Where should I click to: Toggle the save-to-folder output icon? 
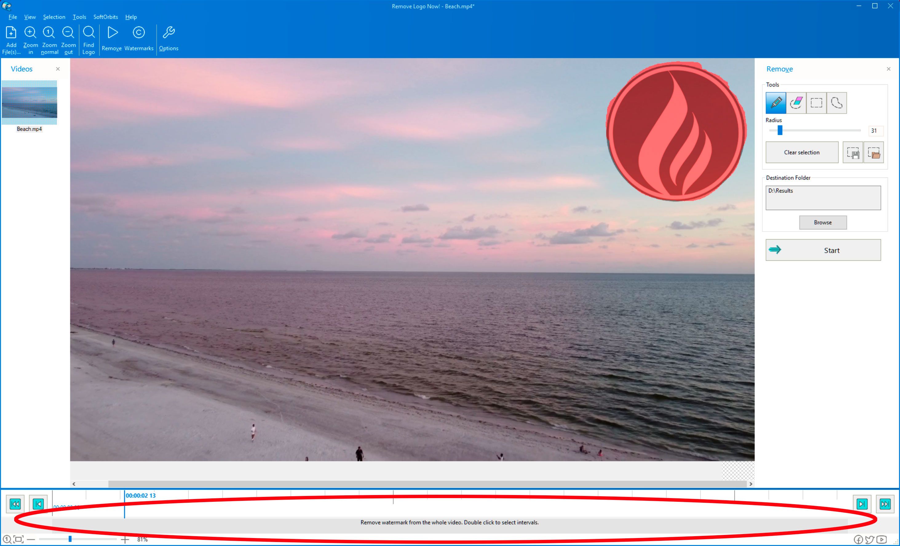click(873, 152)
